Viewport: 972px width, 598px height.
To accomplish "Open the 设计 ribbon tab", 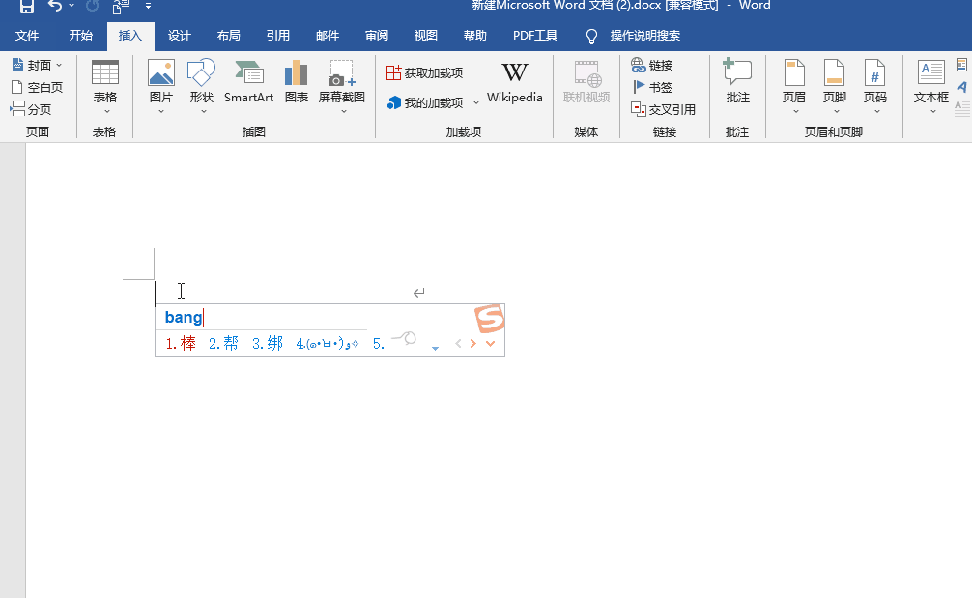I will (180, 36).
